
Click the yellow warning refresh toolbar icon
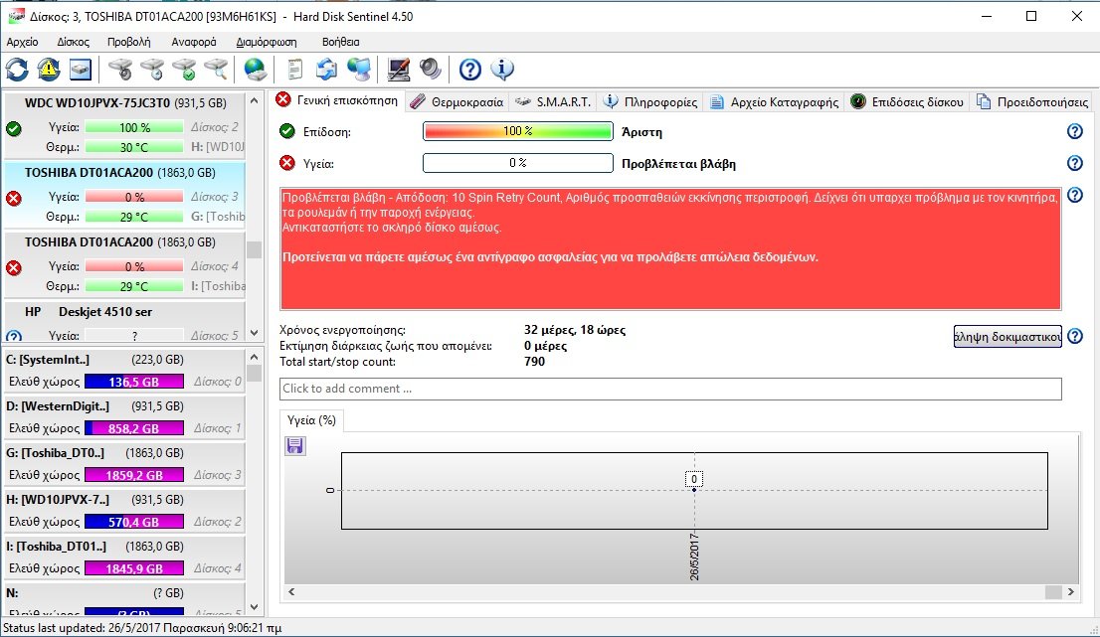[x=49, y=70]
